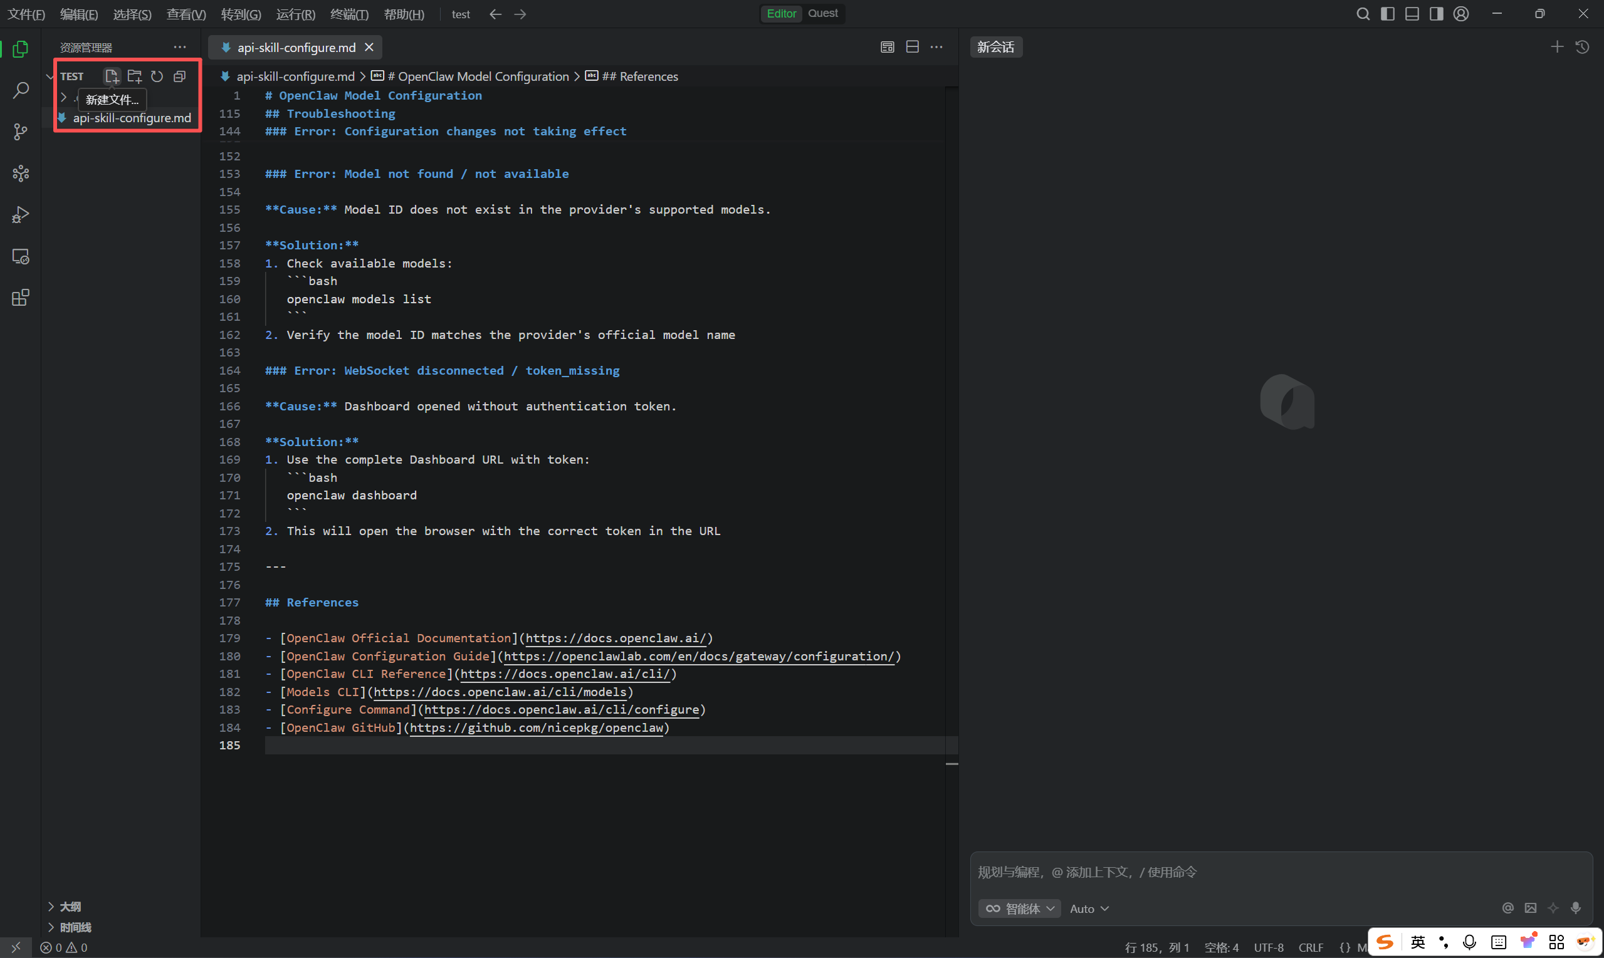Open the Search view in activity bar
1604x958 pixels.
21,90
